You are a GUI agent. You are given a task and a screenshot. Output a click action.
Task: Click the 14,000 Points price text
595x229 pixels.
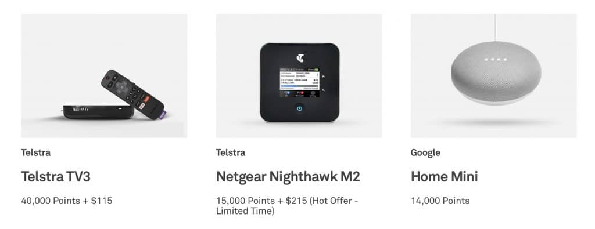[x=440, y=201]
